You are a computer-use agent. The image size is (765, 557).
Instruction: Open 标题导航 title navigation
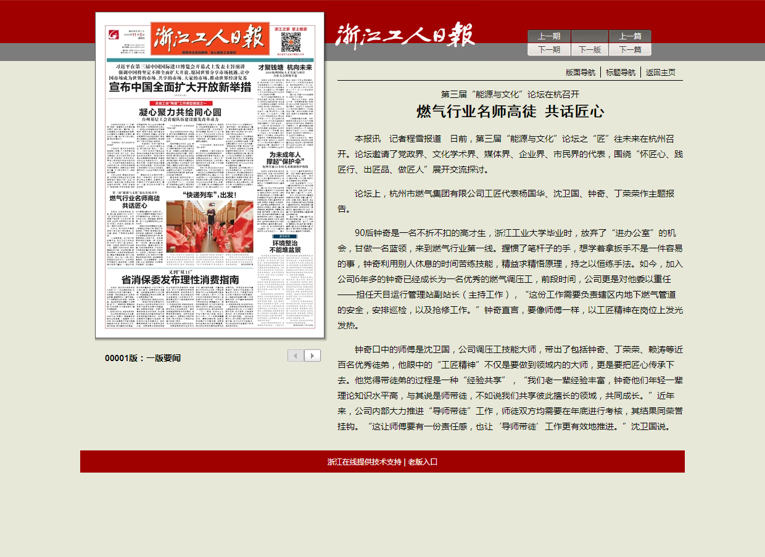pos(621,73)
